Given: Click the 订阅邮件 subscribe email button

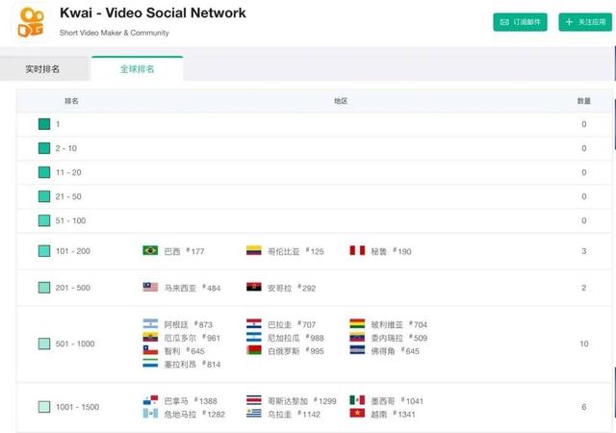Looking at the screenshot, I should [x=520, y=22].
